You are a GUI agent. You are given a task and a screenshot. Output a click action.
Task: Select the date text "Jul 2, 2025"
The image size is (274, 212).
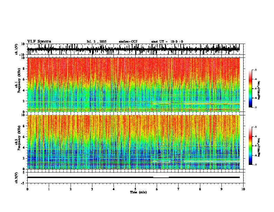97,42
